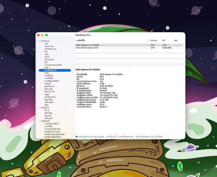Select PCI in the hardware list
The height and width of the screenshot is (177, 217).
click(x=46, y=51)
